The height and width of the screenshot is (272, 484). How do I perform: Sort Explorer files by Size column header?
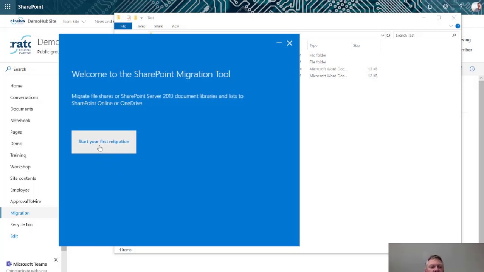[357, 45]
